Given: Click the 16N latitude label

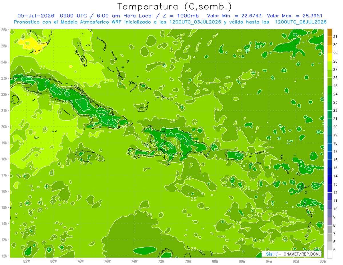Looking at the screenshot, I should pyautogui.click(x=4, y=191).
